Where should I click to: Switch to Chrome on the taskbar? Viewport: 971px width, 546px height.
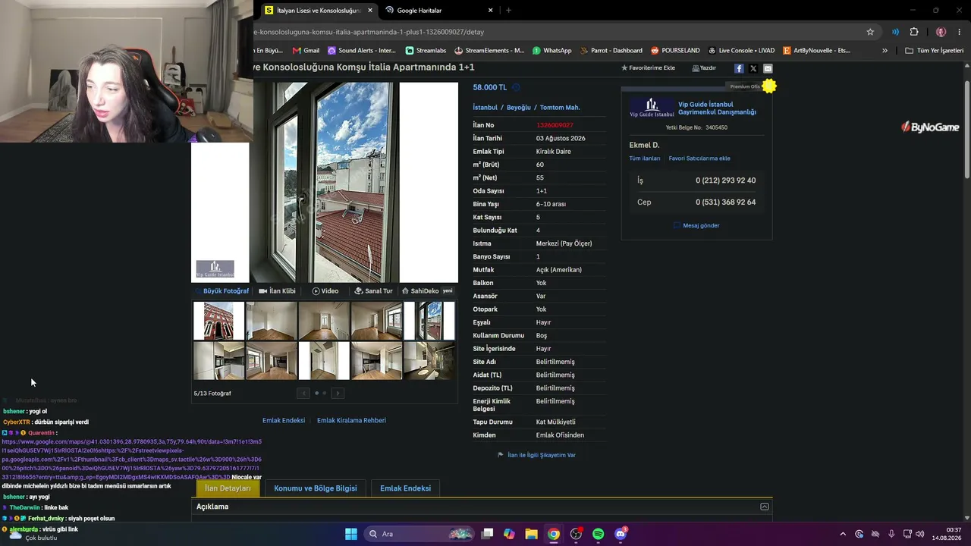pos(554,534)
